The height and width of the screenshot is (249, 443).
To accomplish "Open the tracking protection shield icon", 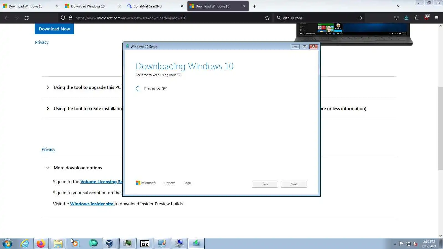I will 63,18.
